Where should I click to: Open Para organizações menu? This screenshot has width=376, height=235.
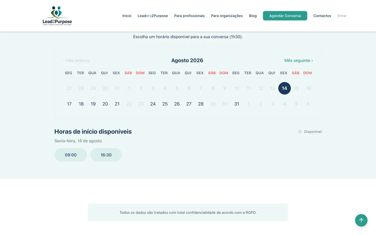227,16
